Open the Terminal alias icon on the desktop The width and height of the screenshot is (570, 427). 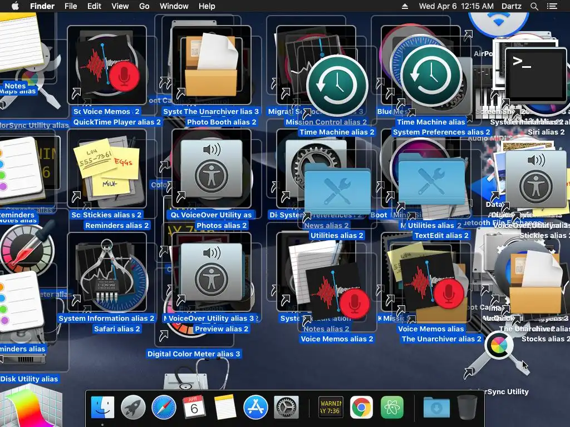click(x=536, y=75)
